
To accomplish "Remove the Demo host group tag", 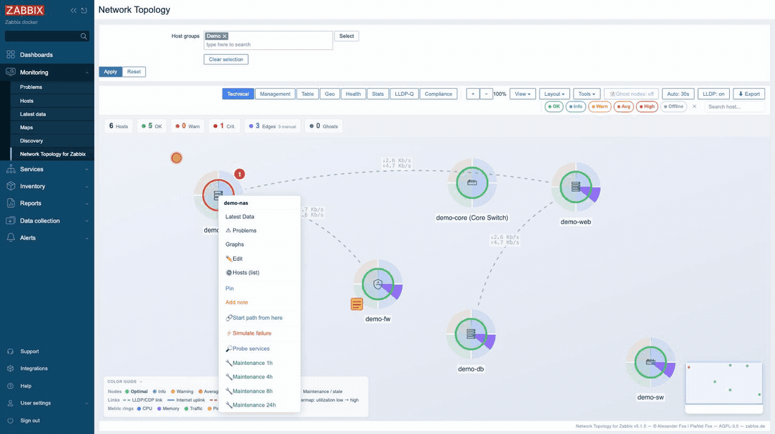I will click(x=224, y=36).
